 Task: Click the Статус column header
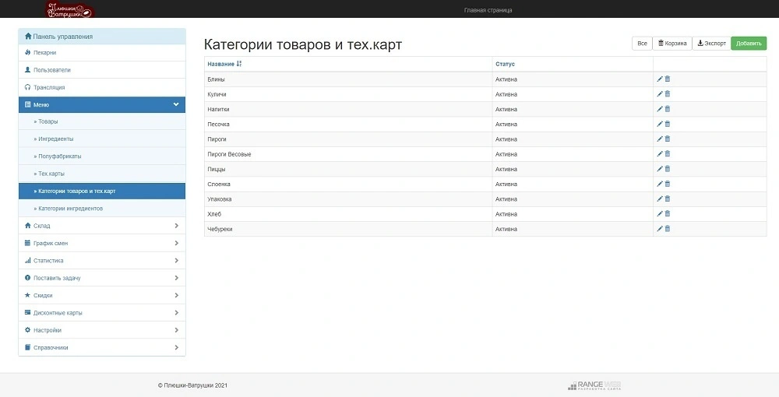[x=505, y=64]
